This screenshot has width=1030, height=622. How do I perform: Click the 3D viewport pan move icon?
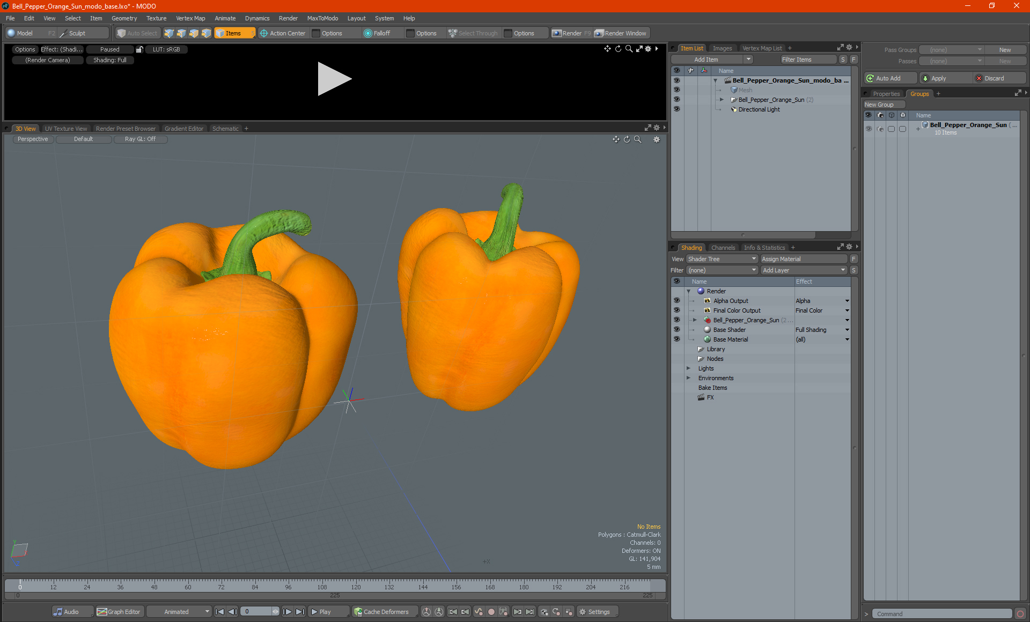click(616, 139)
